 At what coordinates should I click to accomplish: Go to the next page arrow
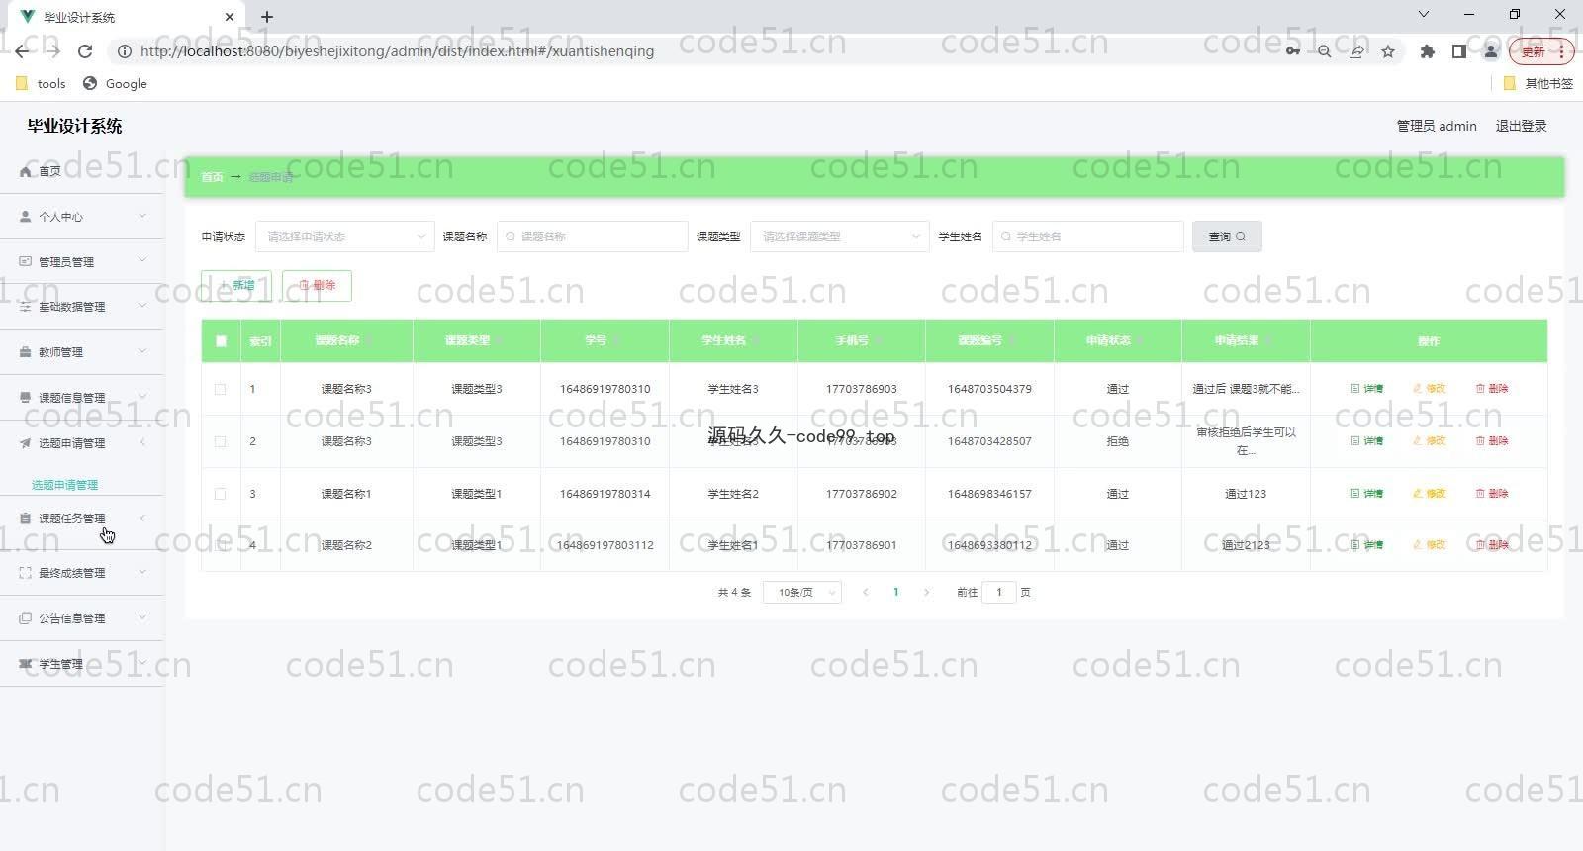926,592
